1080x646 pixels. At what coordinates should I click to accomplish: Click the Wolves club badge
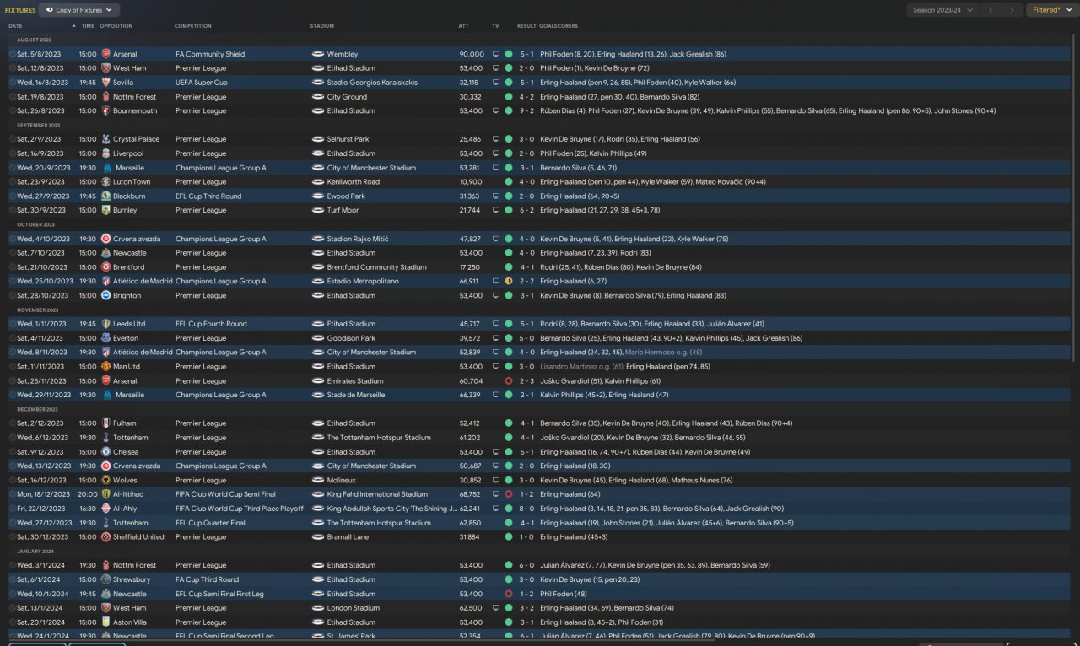click(x=105, y=480)
